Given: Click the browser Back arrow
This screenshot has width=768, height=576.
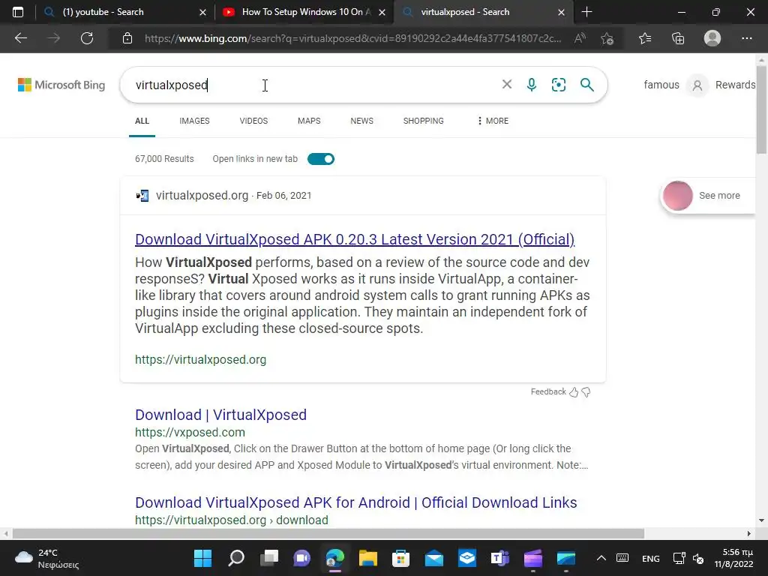Looking at the screenshot, I should pos(21,38).
